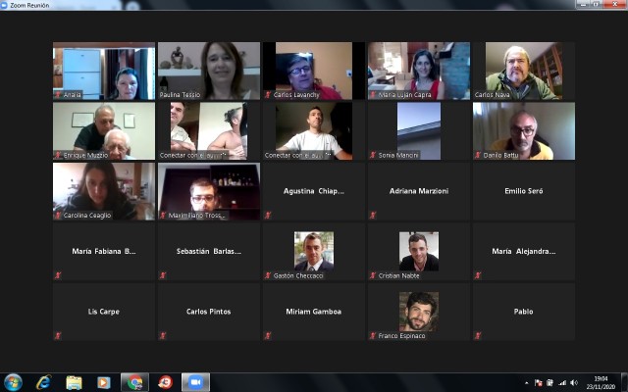The height and width of the screenshot is (392, 628).
Task: Select Paulina Tessio's video tile
Action: click(208, 71)
